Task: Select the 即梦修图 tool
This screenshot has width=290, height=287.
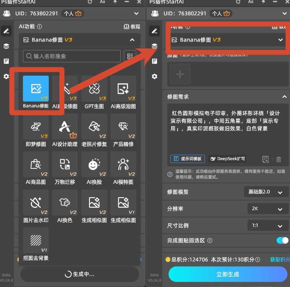Action: tap(36, 126)
